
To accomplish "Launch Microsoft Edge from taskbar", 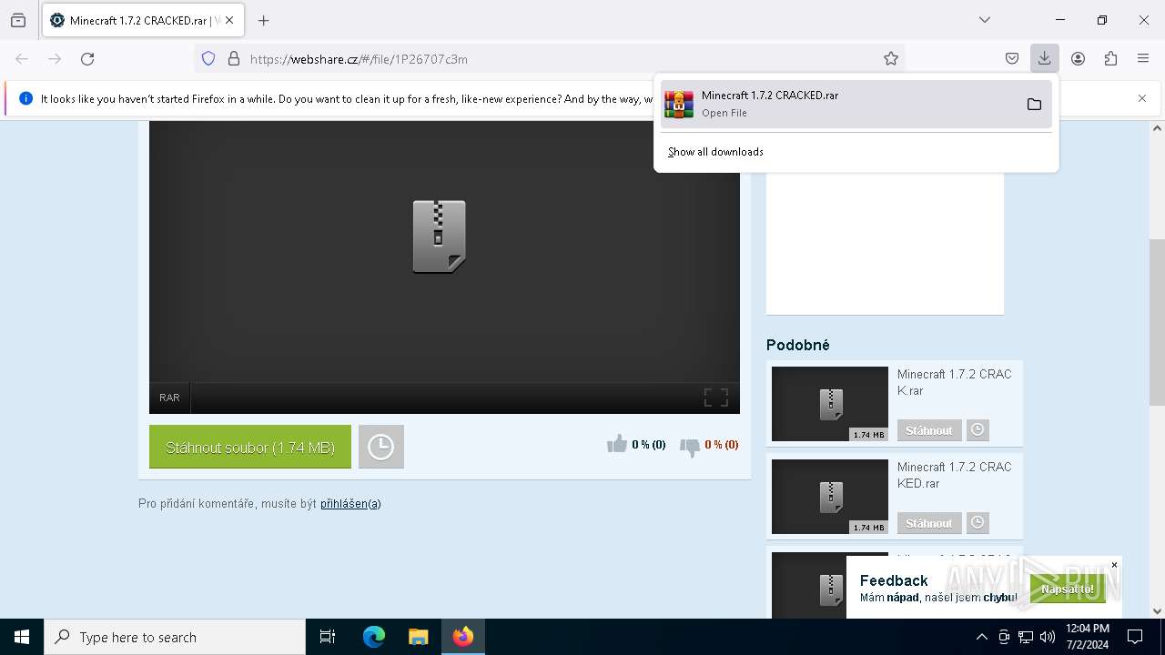I will (374, 637).
